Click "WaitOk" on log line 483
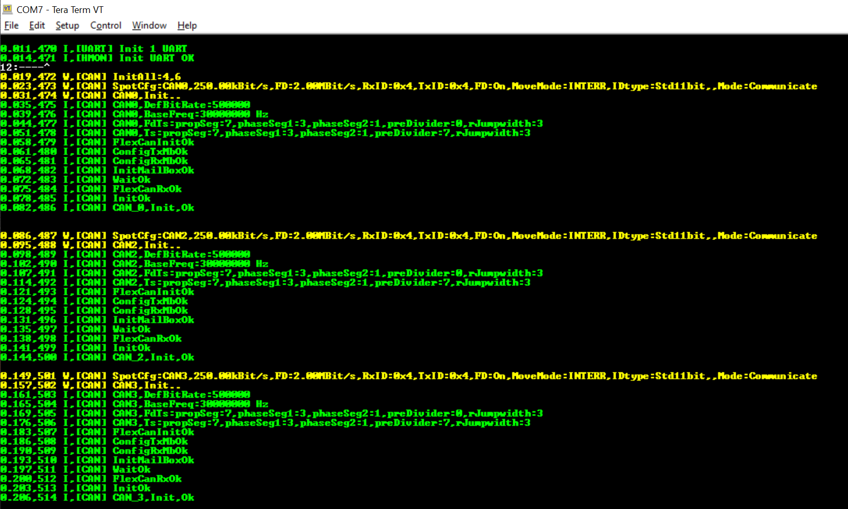 pyautogui.click(x=132, y=179)
